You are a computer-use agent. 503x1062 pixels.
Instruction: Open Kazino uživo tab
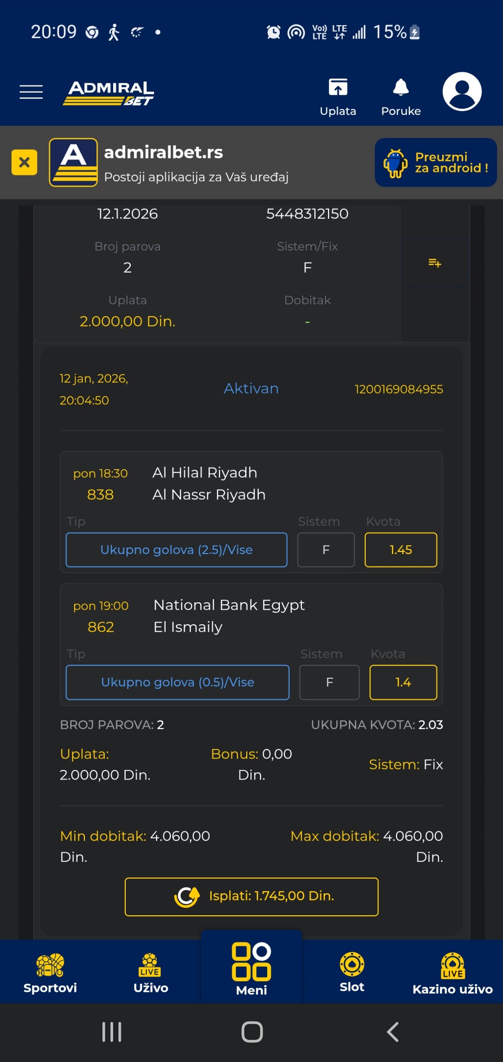(x=452, y=973)
